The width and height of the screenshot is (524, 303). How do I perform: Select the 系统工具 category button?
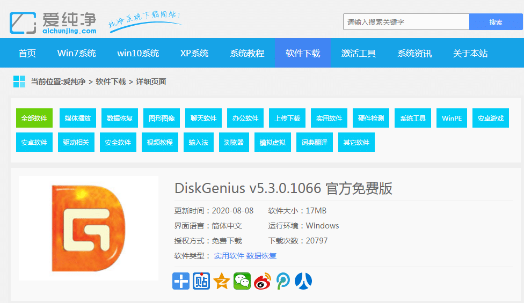coord(413,118)
